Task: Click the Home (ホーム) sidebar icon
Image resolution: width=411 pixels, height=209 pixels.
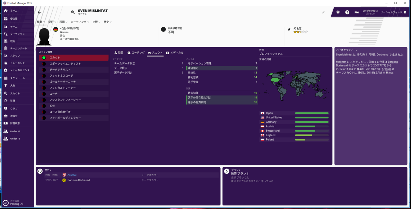Action: click(5, 11)
